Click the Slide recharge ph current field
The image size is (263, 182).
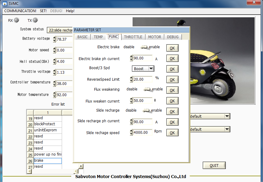[143, 122]
